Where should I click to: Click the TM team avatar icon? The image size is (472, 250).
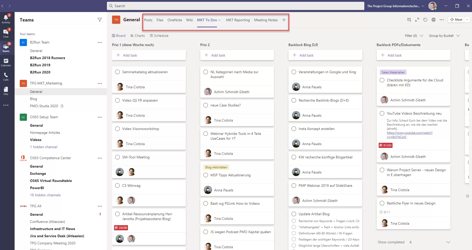pyautogui.click(x=116, y=20)
